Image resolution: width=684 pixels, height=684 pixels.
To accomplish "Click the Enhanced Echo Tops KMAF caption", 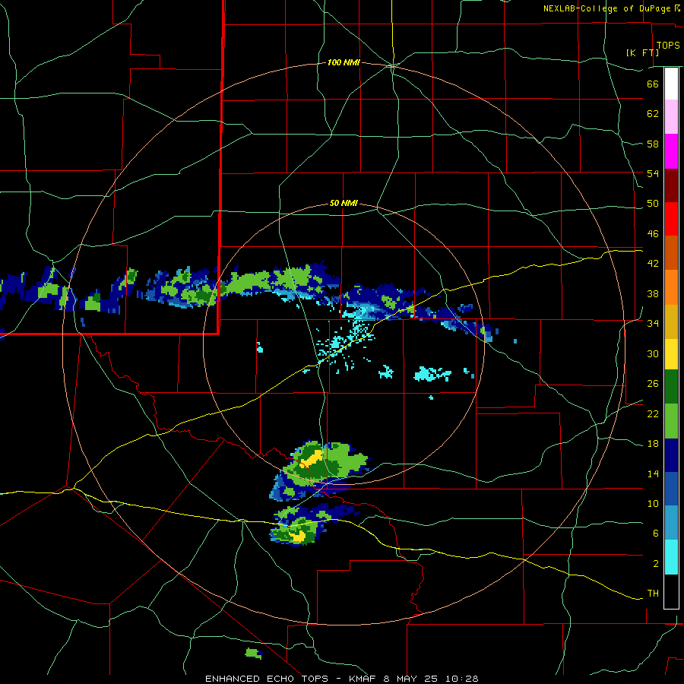I will tap(341, 679).
